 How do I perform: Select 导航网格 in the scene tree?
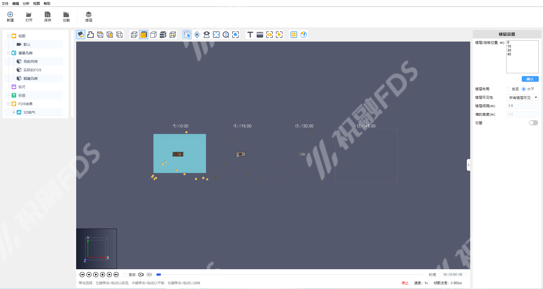pyautogui.click(x=31, y=61)
